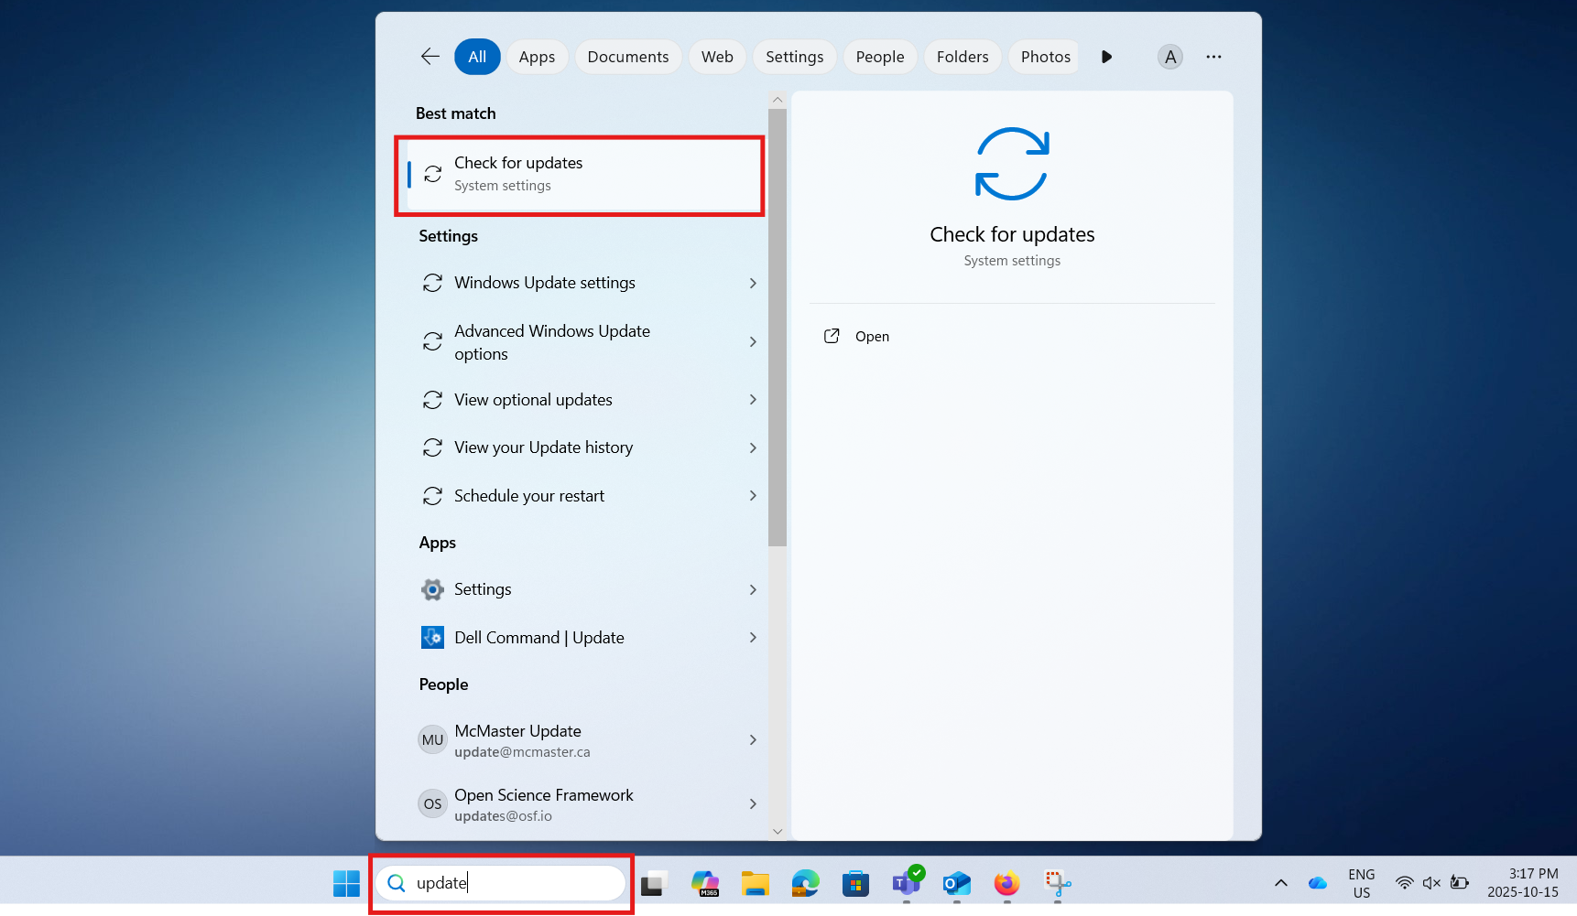This screenshot has width=1577, height=916.
Task: Expand McMaster Update contact chevron
Action: 753,740
